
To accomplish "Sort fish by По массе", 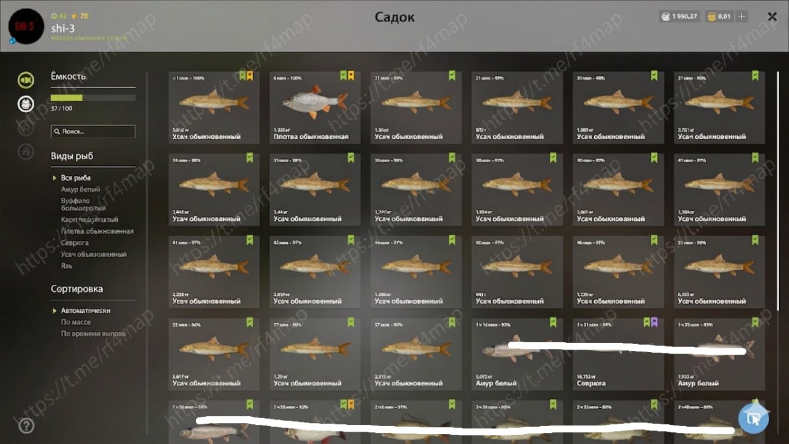I will click(76, 323).
